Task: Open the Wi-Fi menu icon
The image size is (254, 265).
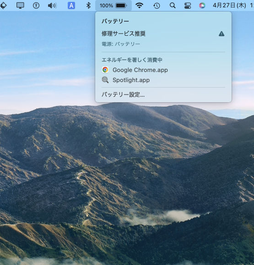Action: (x=139, y=6)
